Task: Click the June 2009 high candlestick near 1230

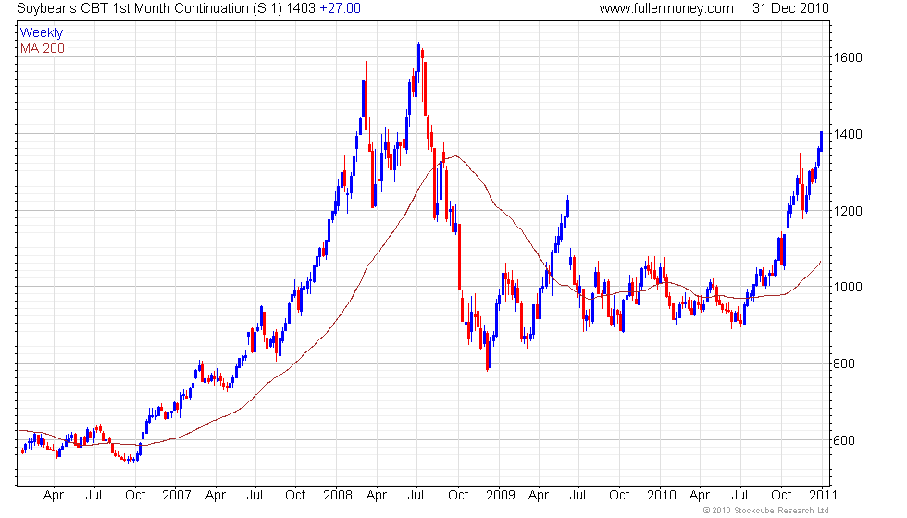Action: click(568, 206)
